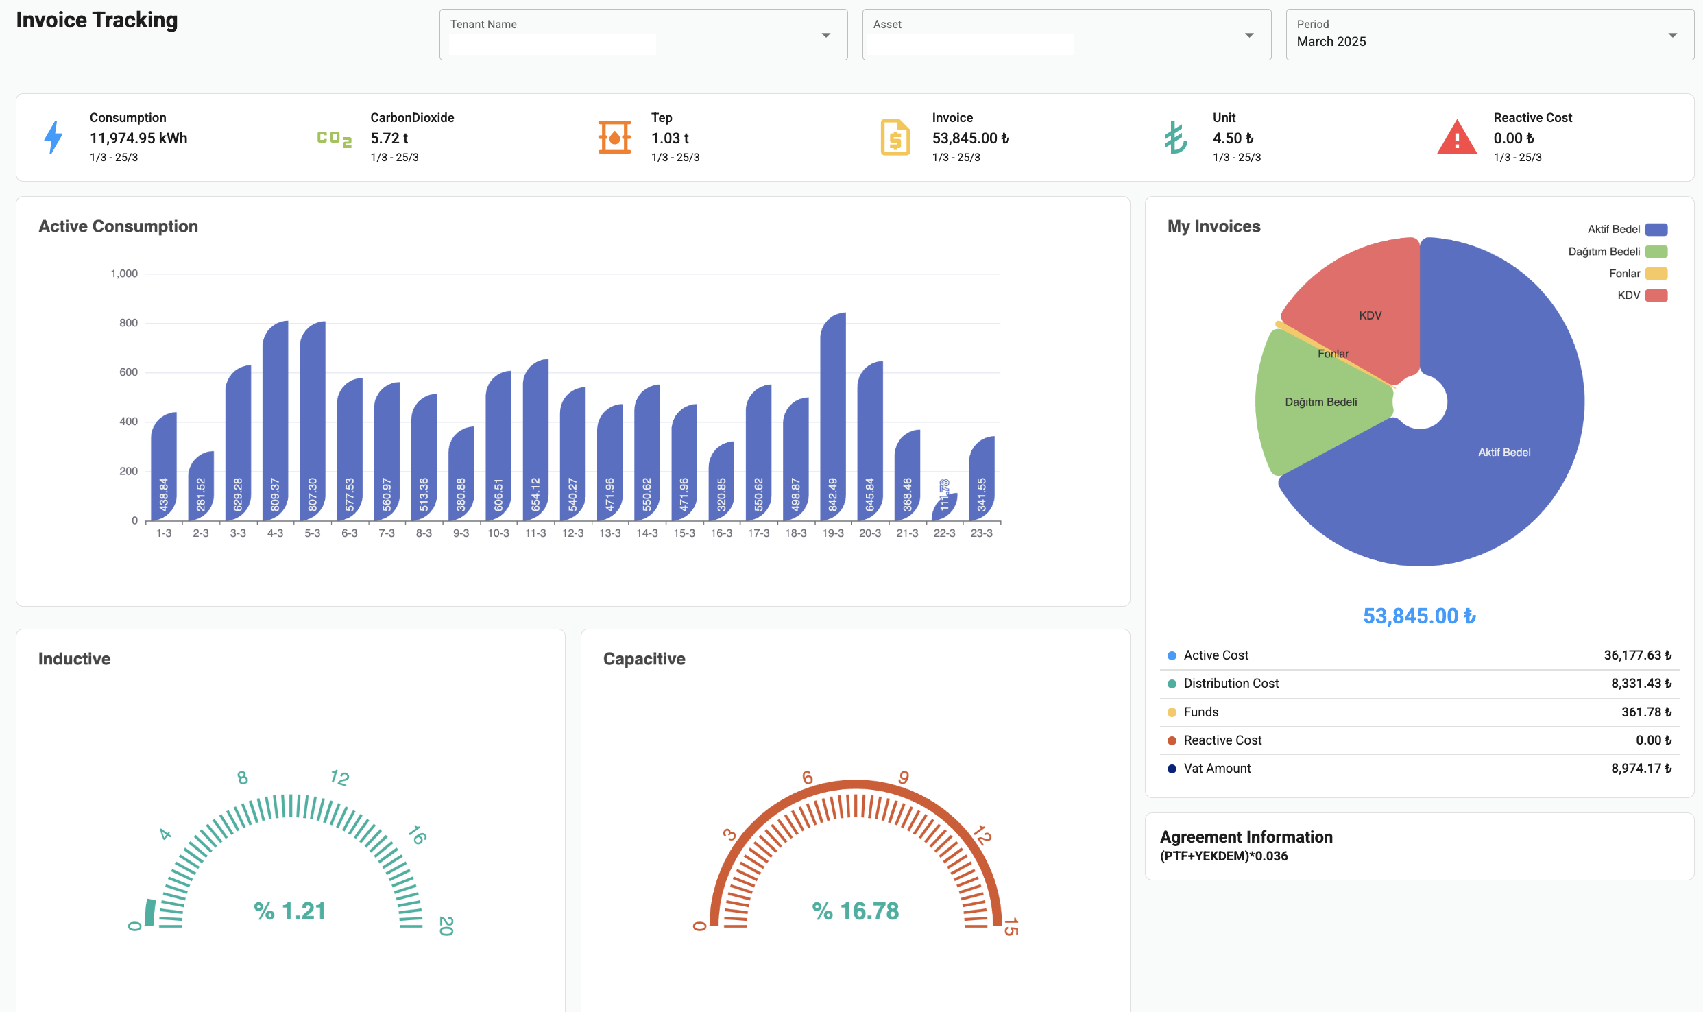
Task: Click the green CO2 CarbonDioxide icon
Action: (335, 138)
